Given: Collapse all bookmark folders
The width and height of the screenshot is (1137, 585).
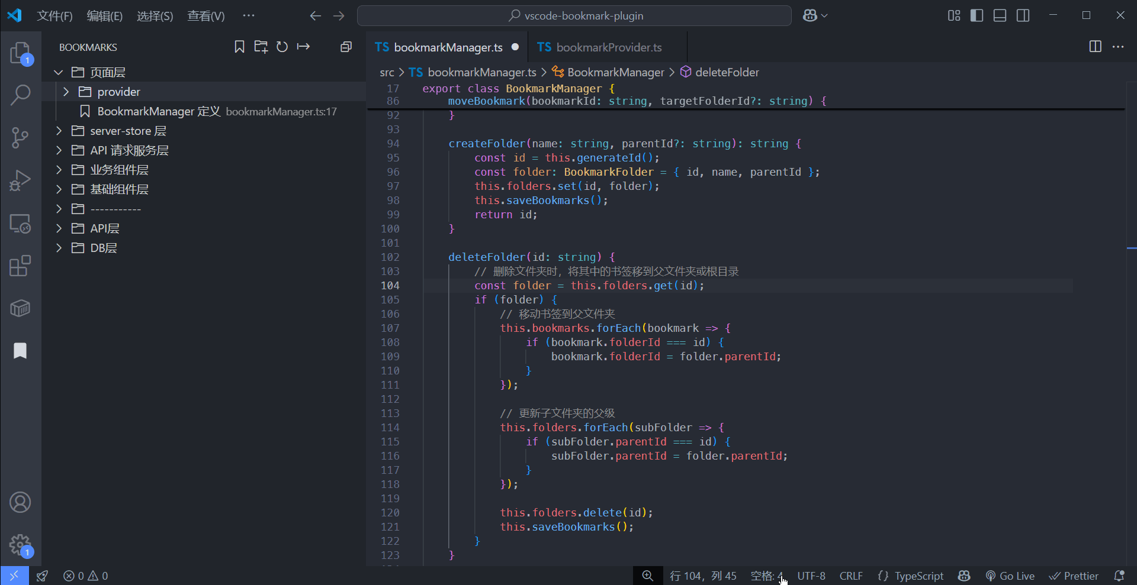Looking at the screenshot, I should tap(346, 47).
